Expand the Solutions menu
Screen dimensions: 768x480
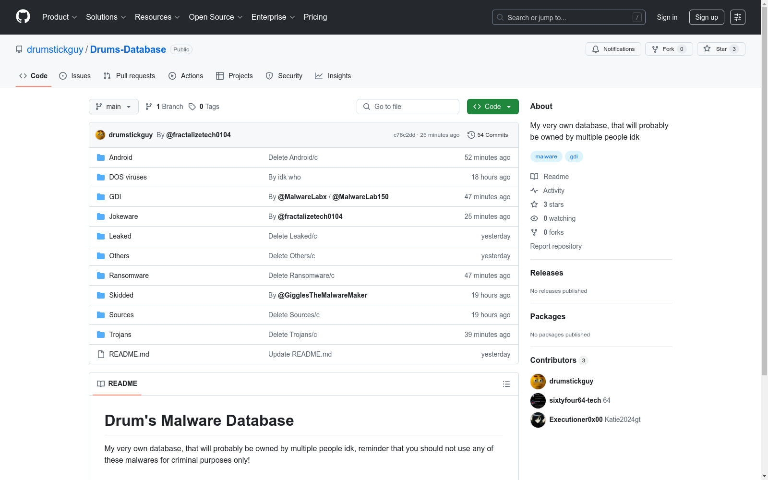pos(106,17)
